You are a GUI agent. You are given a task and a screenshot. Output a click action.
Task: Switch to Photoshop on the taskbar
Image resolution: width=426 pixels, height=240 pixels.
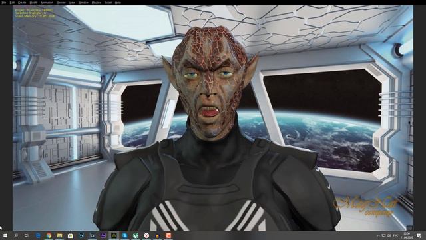tap(81, 235)
